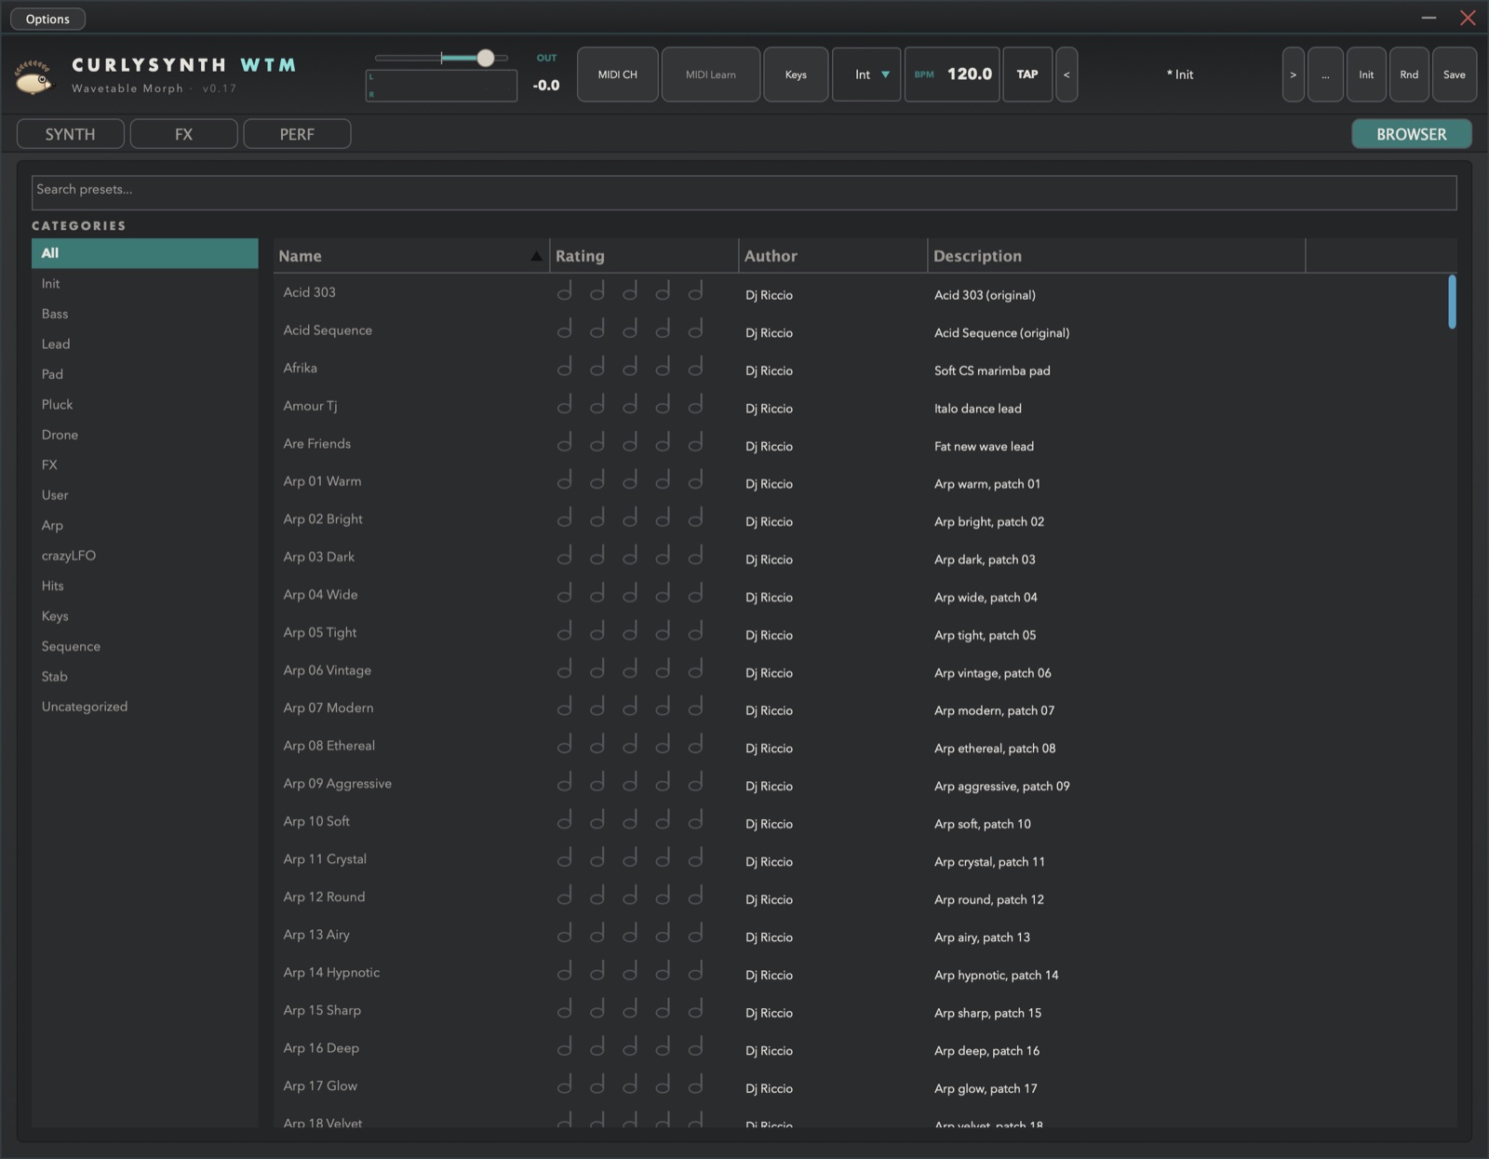Sort presets by Rating column

pos(644,256)
